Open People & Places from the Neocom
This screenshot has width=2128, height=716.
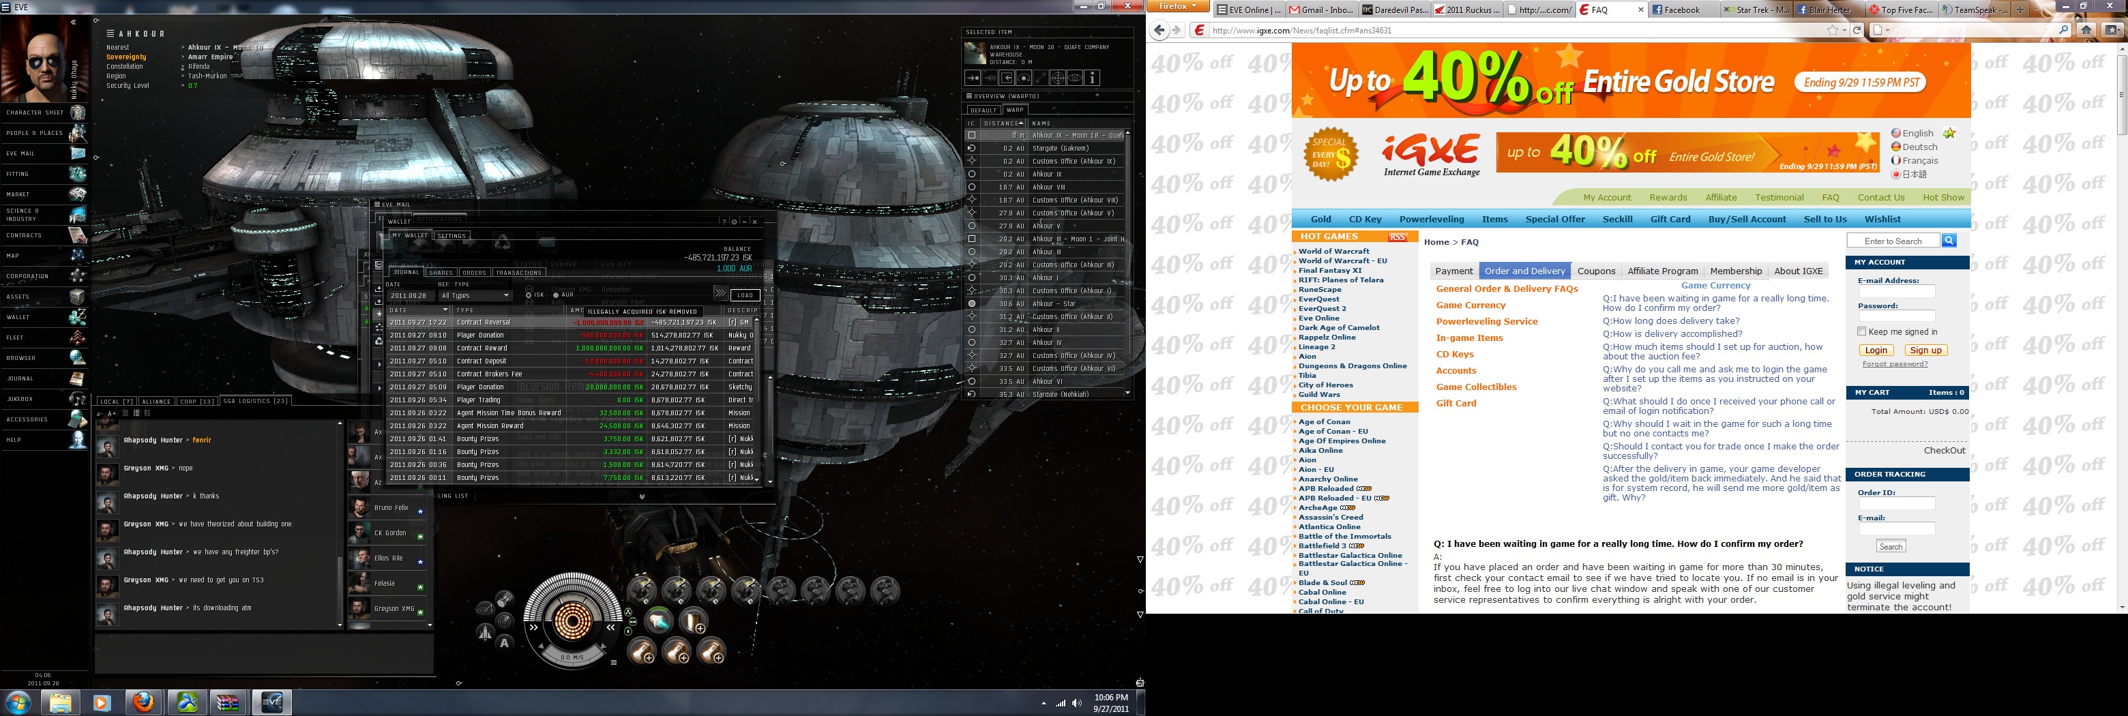(x=44, y=133)
